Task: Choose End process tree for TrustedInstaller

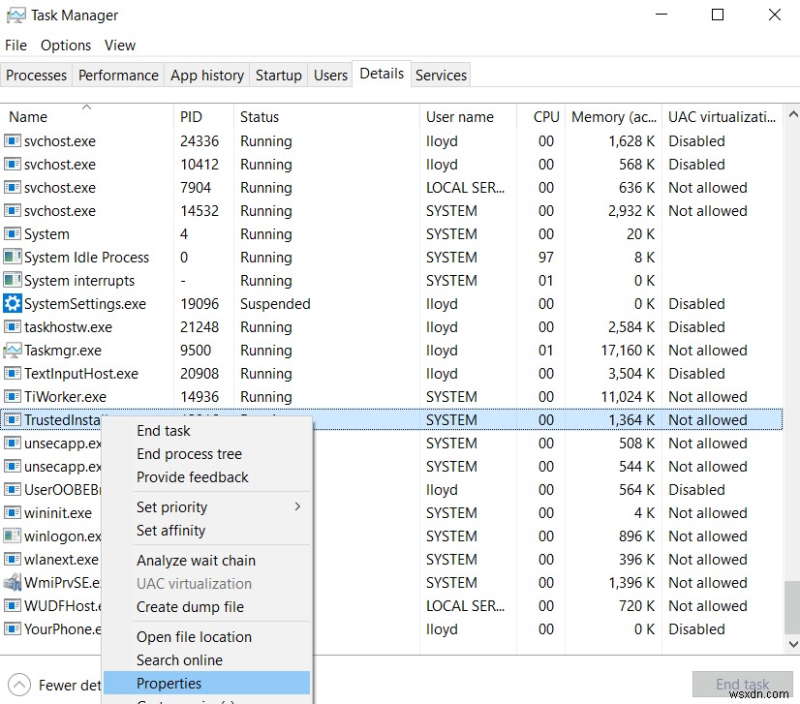Action: pyautogui.click(x=188, y=453)
